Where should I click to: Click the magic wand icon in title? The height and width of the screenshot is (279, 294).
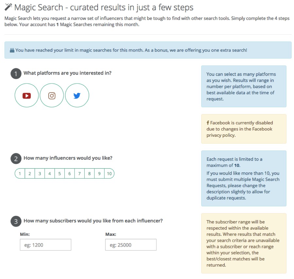pos(8,7)
